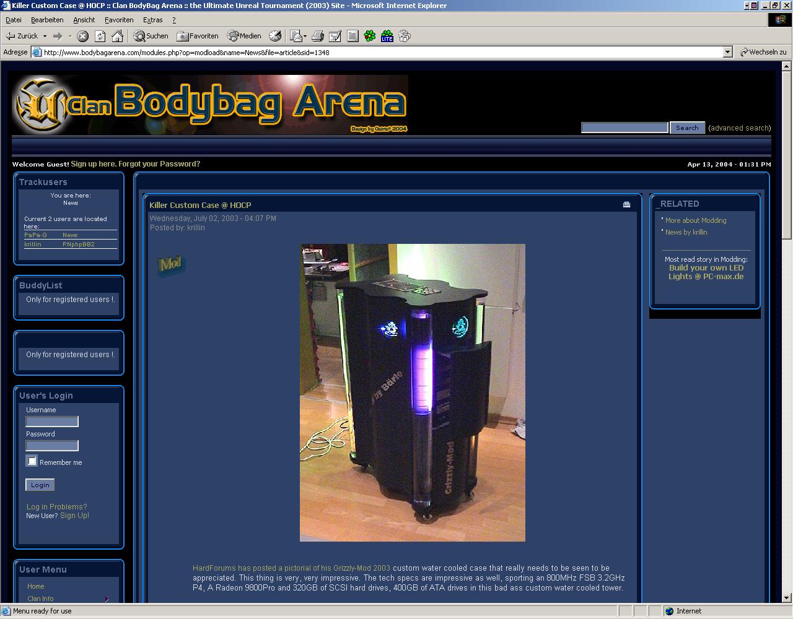The height and width of the screenshot is (619, 793).
Task: Click the printer-friendly icon in article header
Action: coord(626,205)
